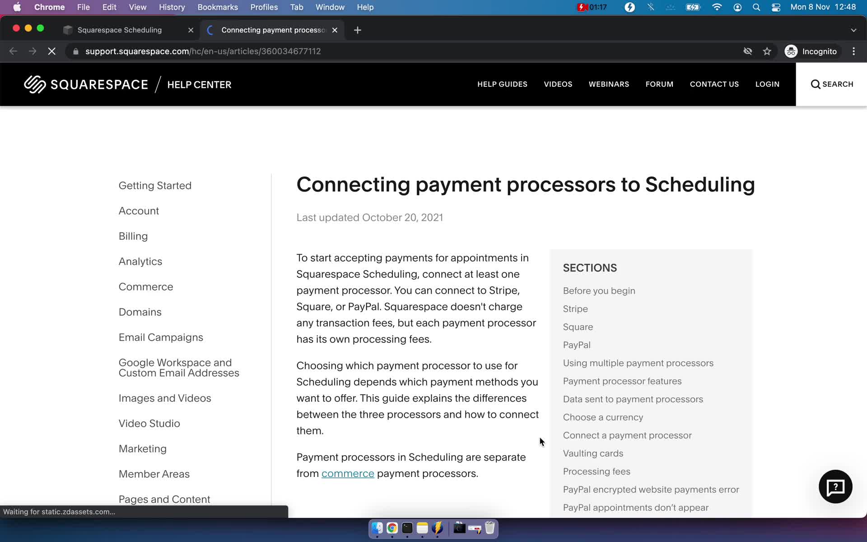Open Control Center in menu bar
The image size is (867, 542).
pyautogui.click(x=776, y=7)
